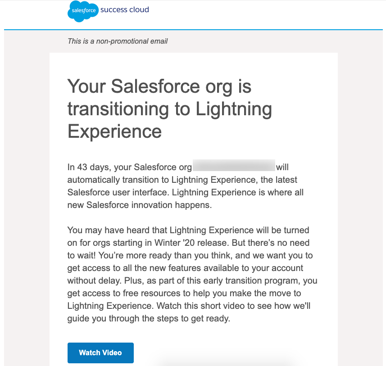Image resolution: width=386 pixels, height=366 pixels.
Task: Click "guide you through the steps" final line
Action: (149, 319)
